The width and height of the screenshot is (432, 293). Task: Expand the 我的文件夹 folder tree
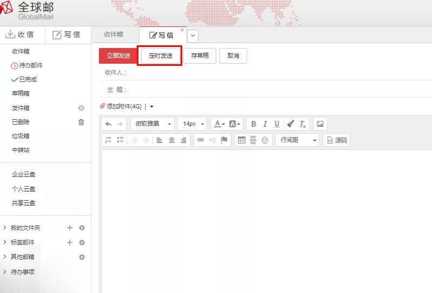(5, 228)
